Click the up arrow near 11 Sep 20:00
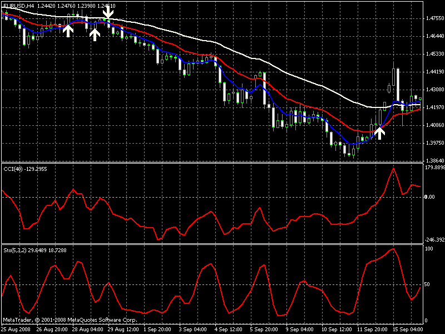 pyautogui.click(x=380, y=132)
